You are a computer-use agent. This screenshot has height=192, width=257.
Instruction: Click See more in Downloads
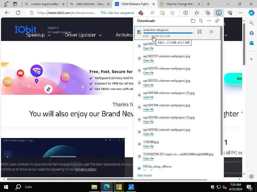[144, 175]
